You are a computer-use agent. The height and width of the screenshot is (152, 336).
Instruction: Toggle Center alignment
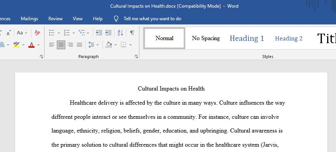pos(61,45)
